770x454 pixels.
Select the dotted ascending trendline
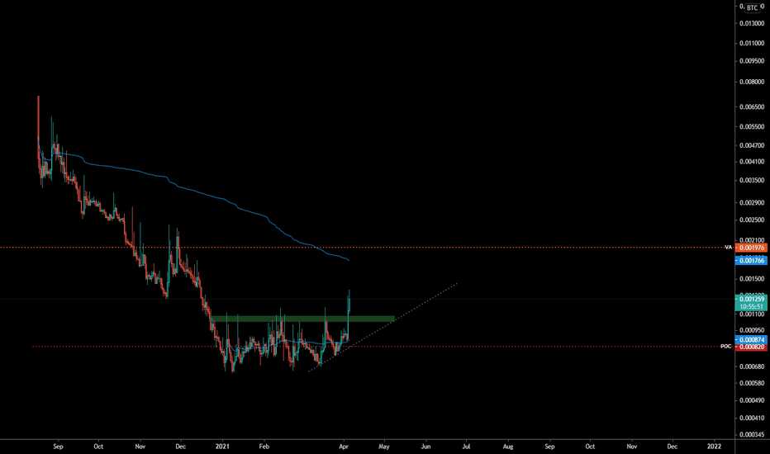point(383,327)
